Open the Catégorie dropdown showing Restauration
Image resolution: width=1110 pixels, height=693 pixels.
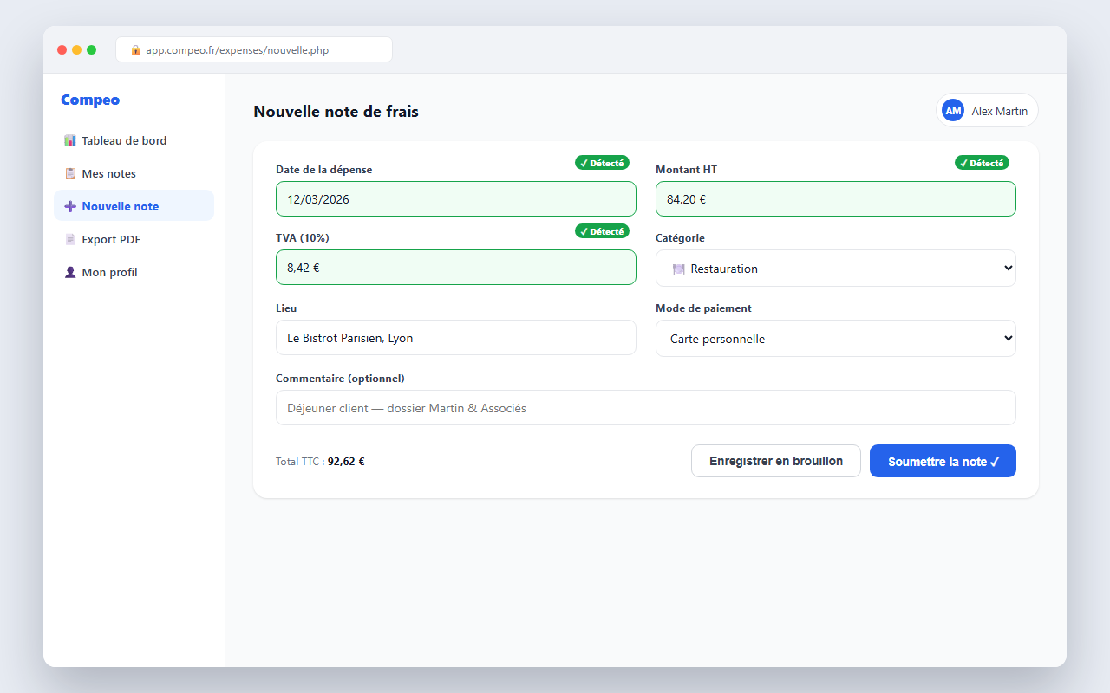tap(836, 269)
